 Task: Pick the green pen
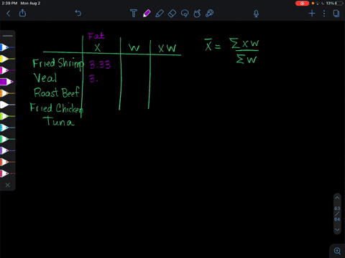[x=7, y=139]
